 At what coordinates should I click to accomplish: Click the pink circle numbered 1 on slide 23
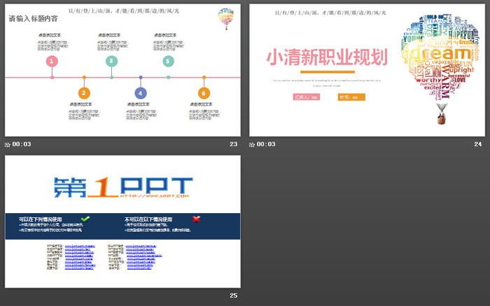(x=52, y=61)
